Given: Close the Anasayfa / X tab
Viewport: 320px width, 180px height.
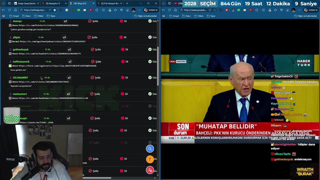Looking at the screenshot, I should [66, 3].
